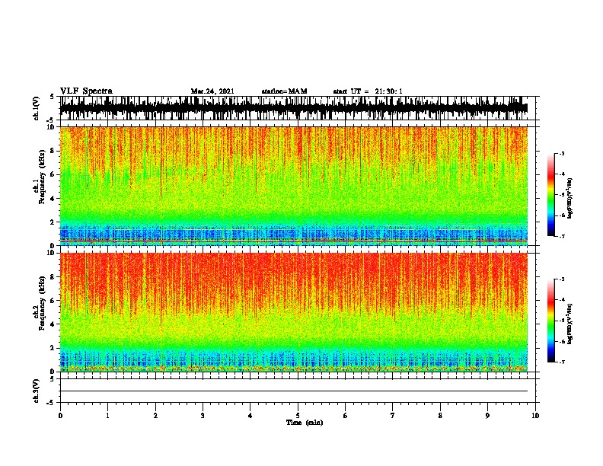603x466 pixels.
Task: Click the time axis tick "6"
Action: click(x=346, y=416)
